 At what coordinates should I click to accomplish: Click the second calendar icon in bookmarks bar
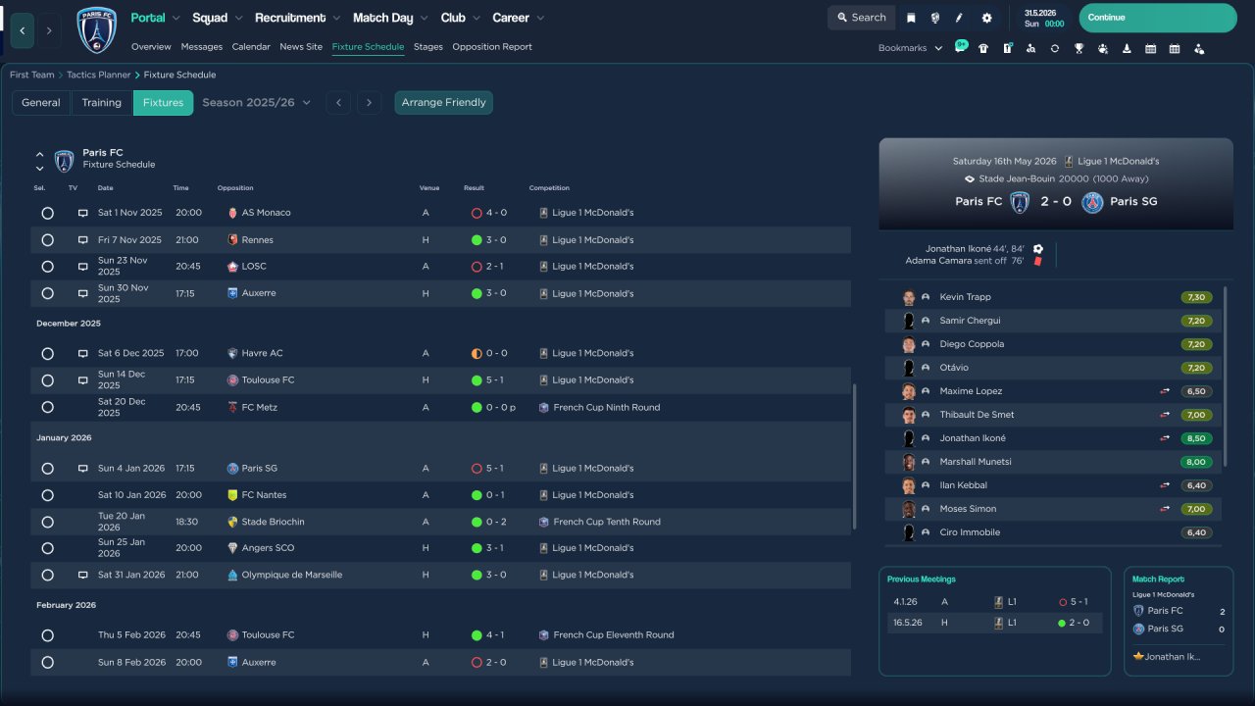tap(1175, 48)
